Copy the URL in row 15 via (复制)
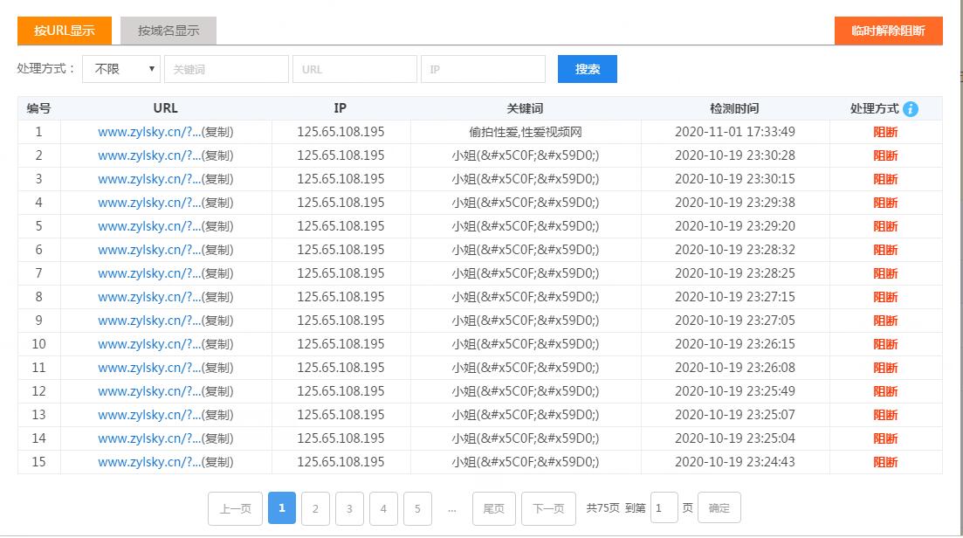The image size is (963, 538). [x=217, y=462]
